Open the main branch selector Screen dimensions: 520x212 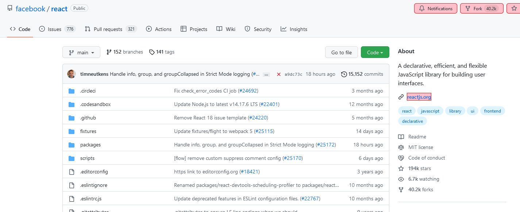(81, 52)
